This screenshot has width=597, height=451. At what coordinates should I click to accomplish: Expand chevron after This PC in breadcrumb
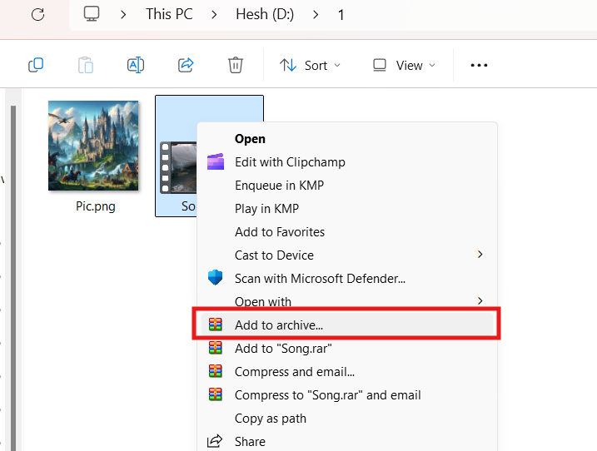(214, 15)
